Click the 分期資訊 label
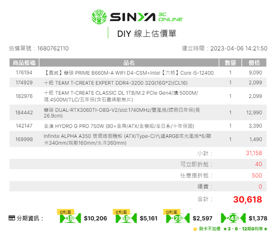 coord(30,219)
